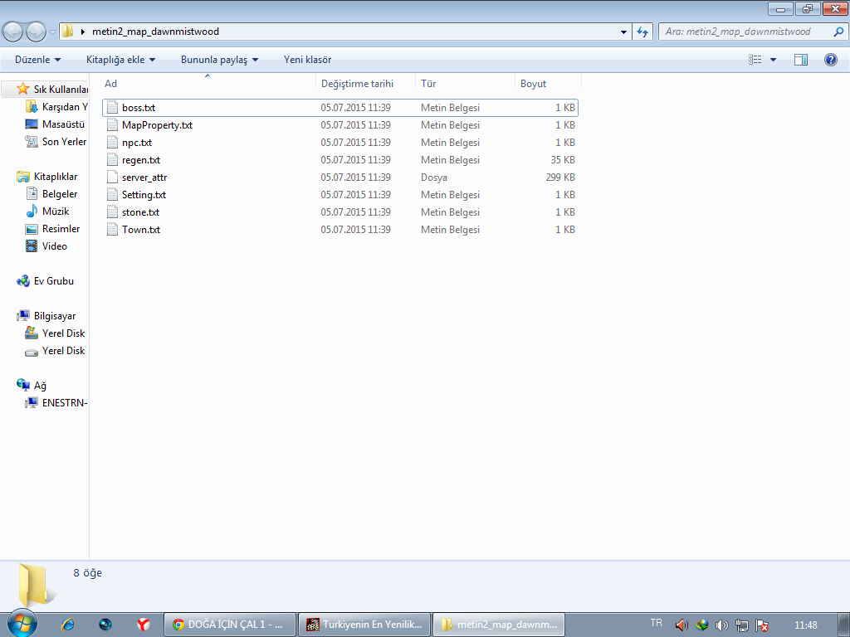
Task: Select the Town.txt file
Action: click(340, 229)
